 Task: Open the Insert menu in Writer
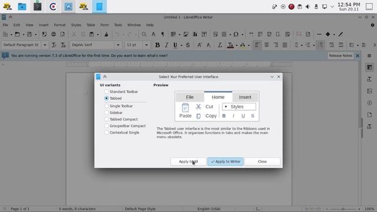tap(44, 25)
